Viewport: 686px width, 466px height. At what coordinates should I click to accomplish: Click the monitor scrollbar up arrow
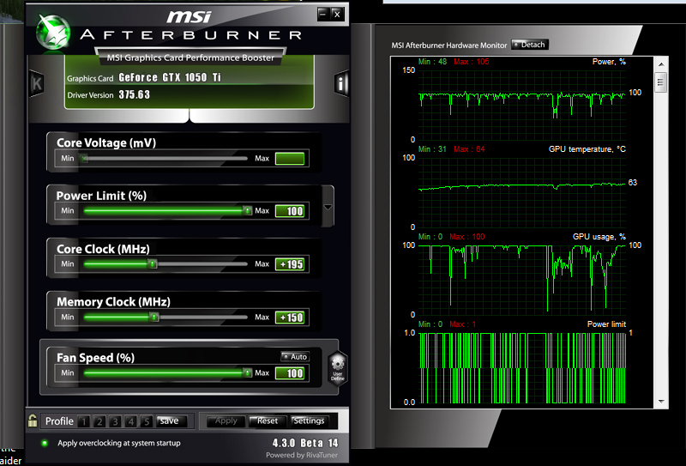tap(661, 64)
